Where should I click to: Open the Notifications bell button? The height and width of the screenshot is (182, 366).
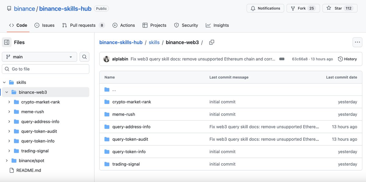(x=265, y=8)
